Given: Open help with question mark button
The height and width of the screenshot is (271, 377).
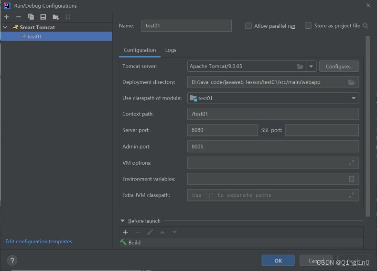Looking at the screenshot, I should tap(12, 260).
